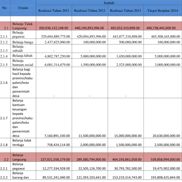Select value 121,393,103,641.00

(91, 178)
